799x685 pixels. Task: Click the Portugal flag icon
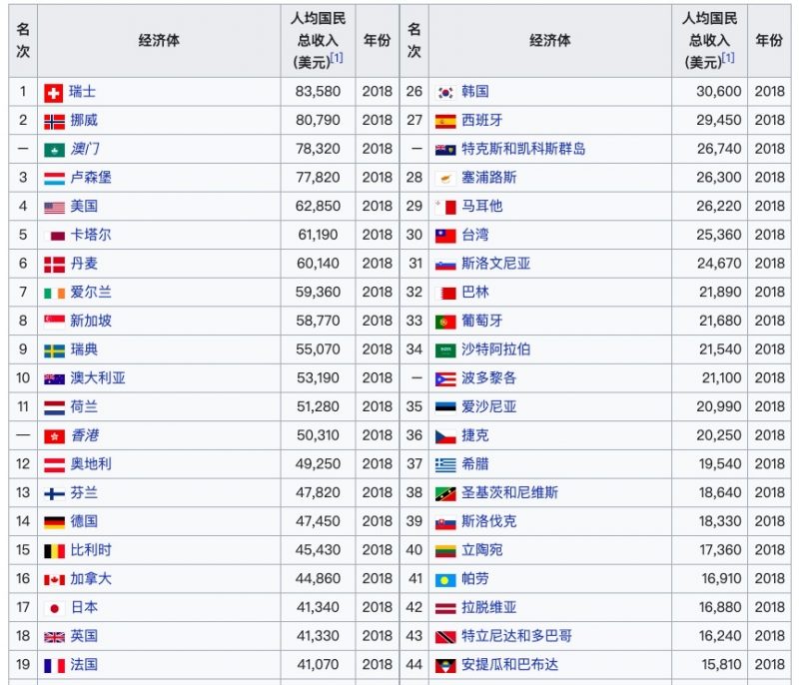[445, 322]
